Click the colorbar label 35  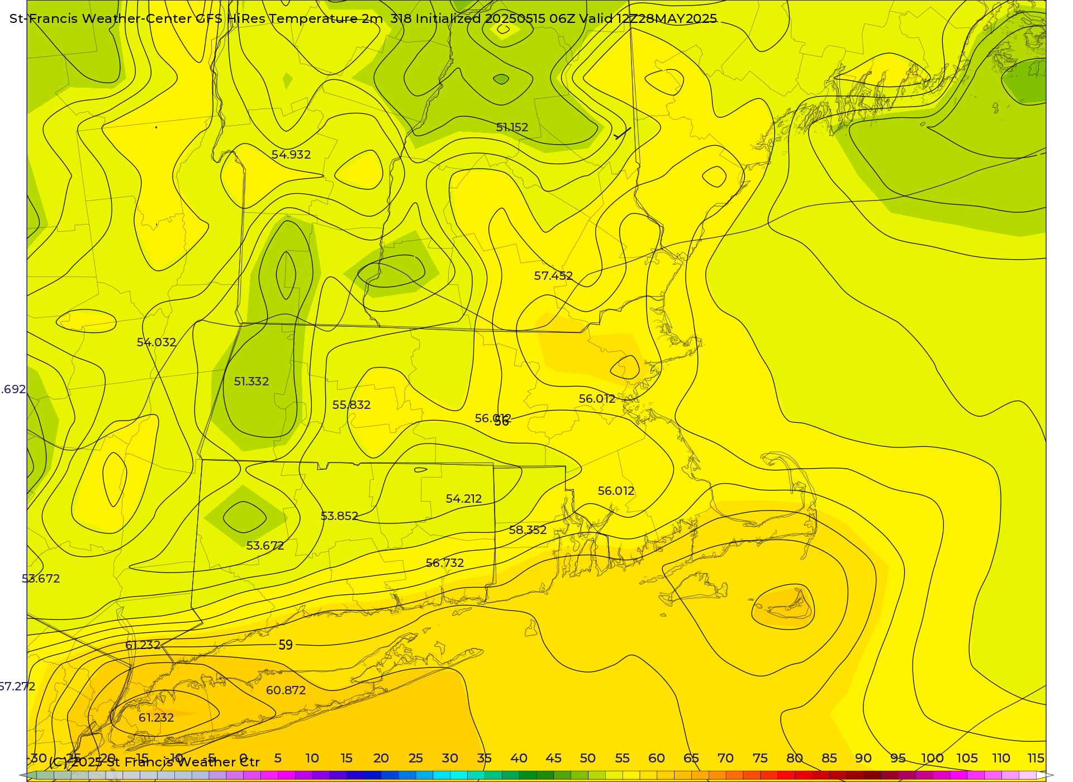[485, 759]
